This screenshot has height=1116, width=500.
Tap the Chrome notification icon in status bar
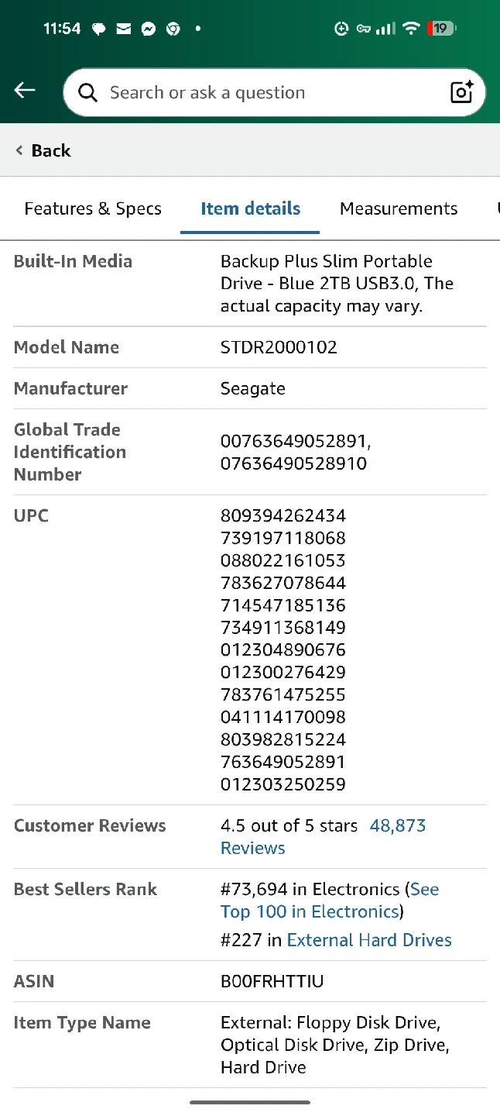(x=173, y=29)
